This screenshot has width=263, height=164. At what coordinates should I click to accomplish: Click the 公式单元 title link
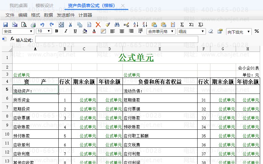point(136,58)
